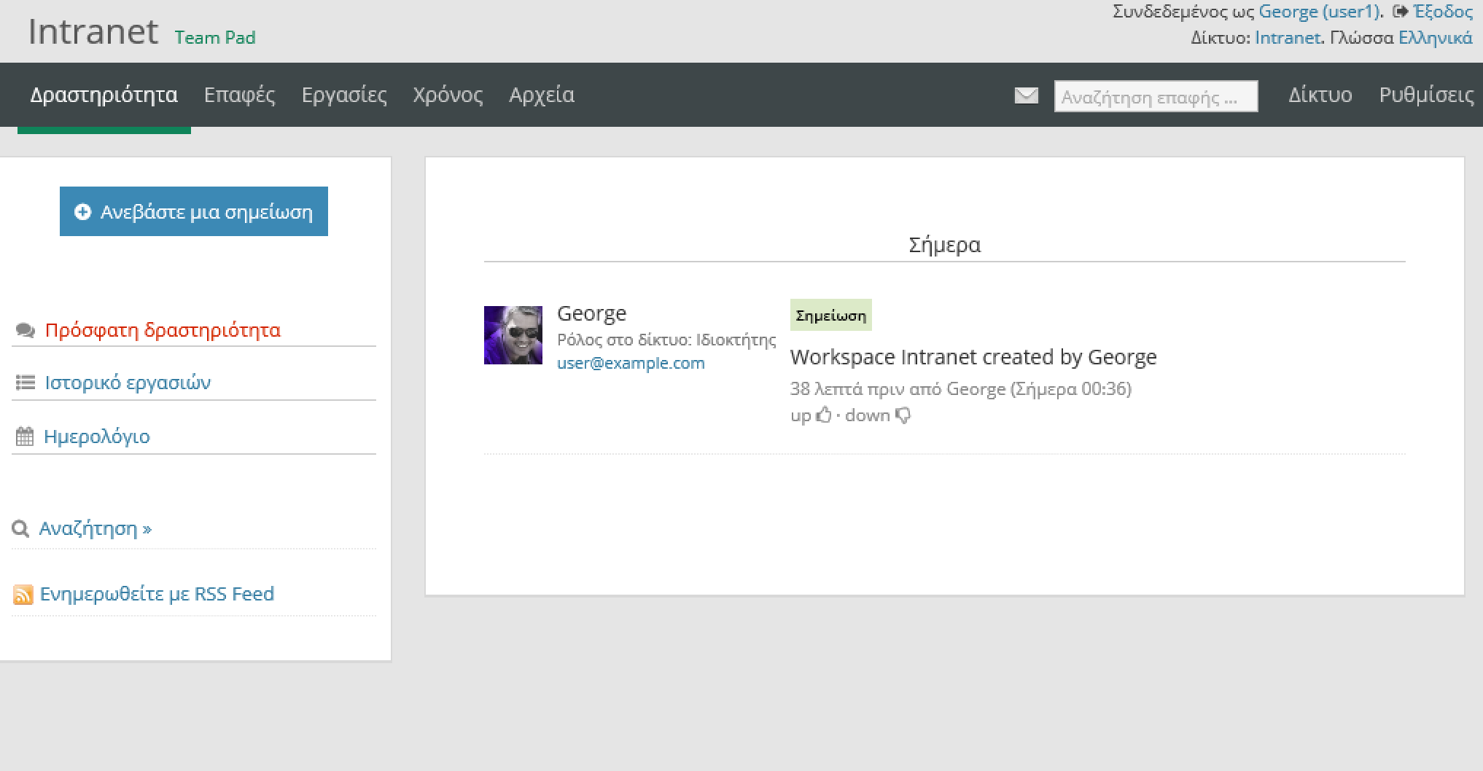Open the Εργασίες tab
The height and width of the screenshot is (771, 1483).
pos(345,95)
